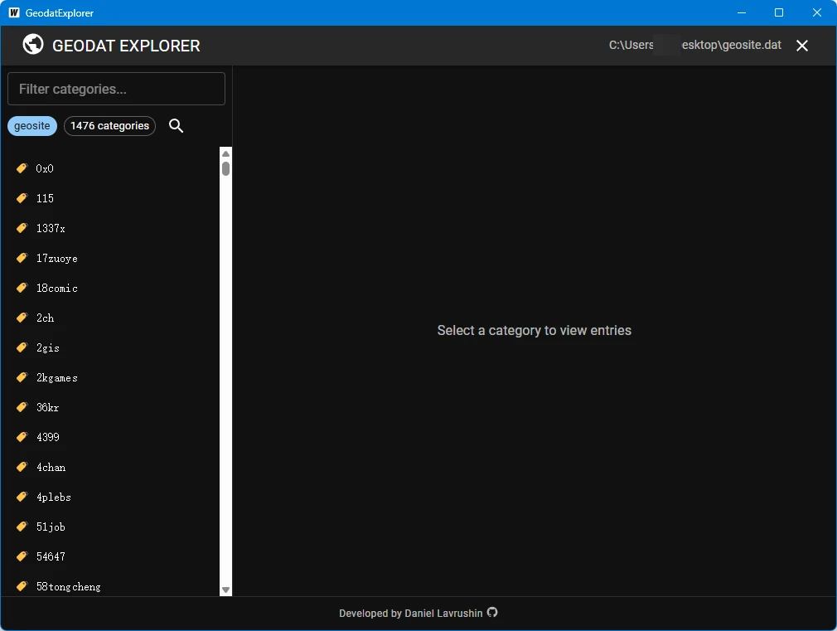Click the file path C:\Users...geosite.dat
The image size is (837, 631).
(x=695, y=45)
